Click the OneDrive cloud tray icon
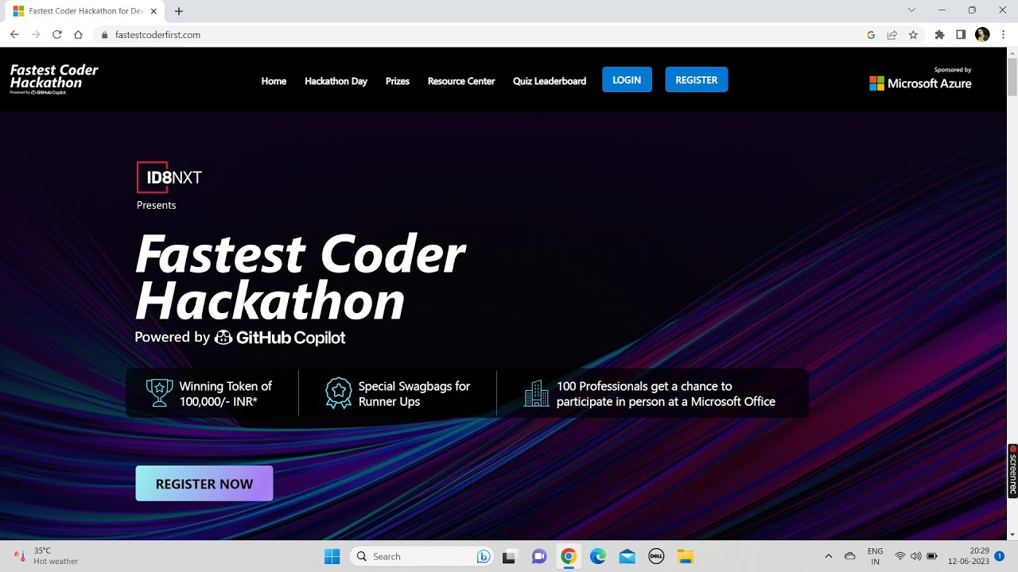 click(x=849, y=556)
